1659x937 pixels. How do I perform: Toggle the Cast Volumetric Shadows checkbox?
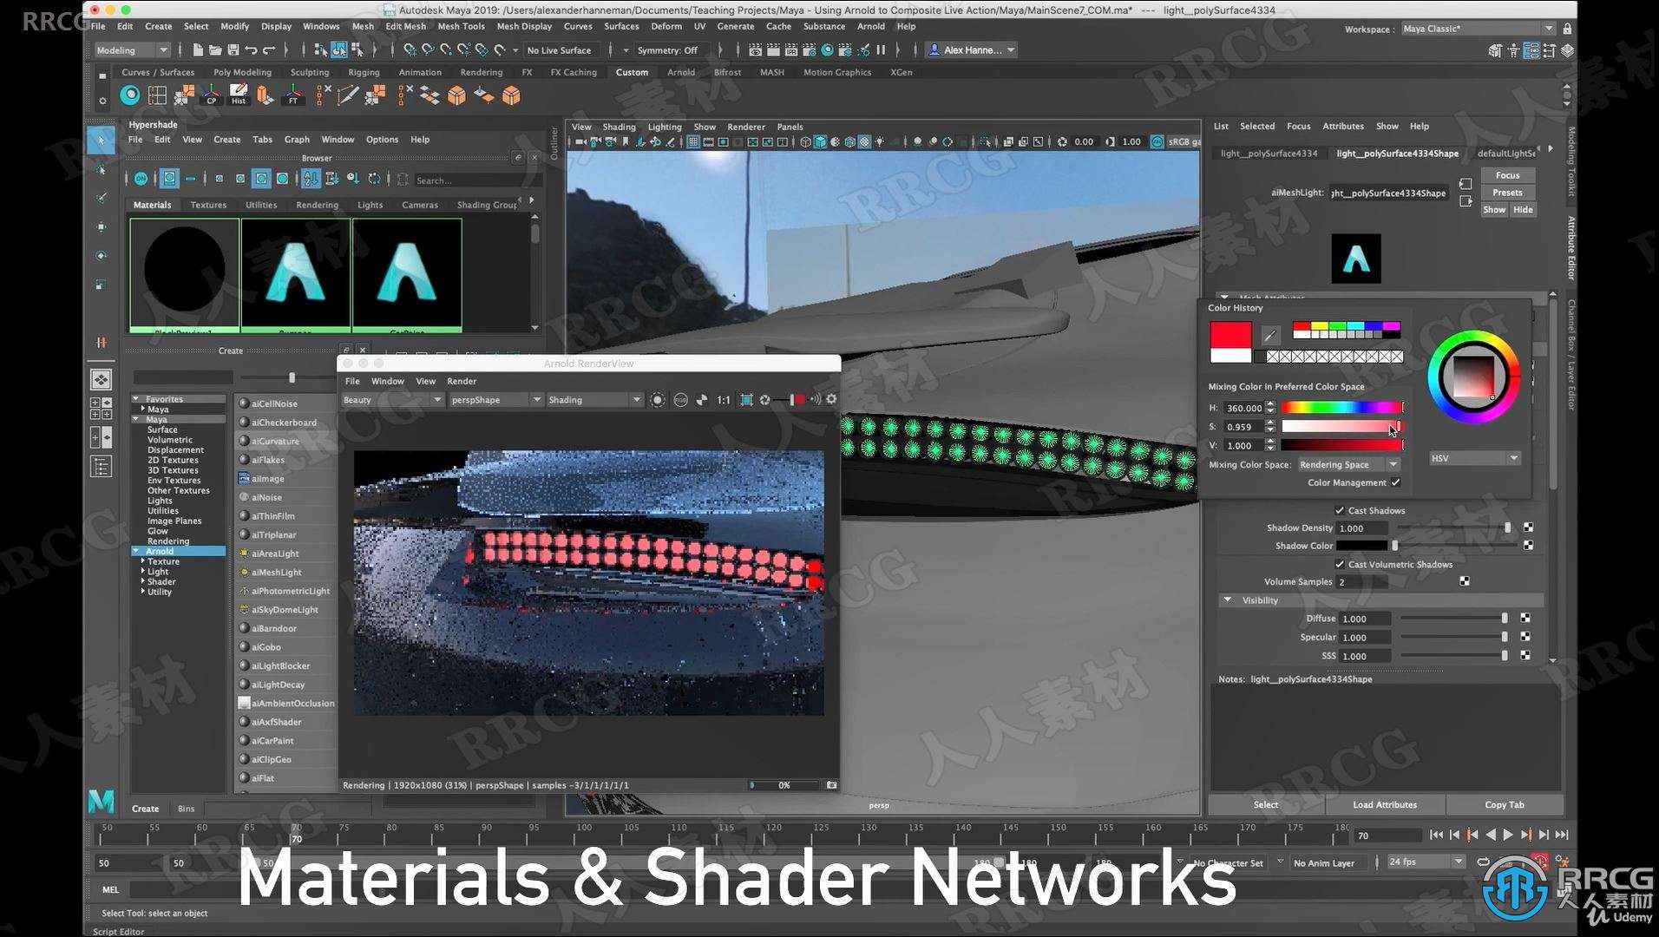pyautogui.click(x=1340, y=564)
